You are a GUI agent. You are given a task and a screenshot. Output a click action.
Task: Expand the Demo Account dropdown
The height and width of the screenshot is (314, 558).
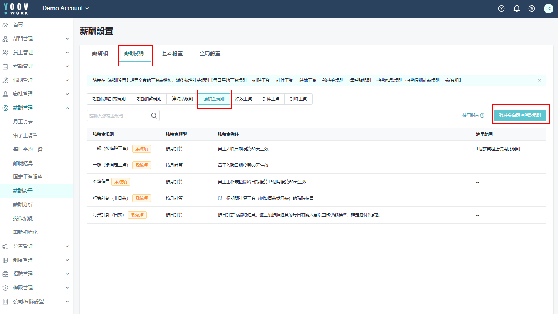pyautogui.click(x=66, y=8)
